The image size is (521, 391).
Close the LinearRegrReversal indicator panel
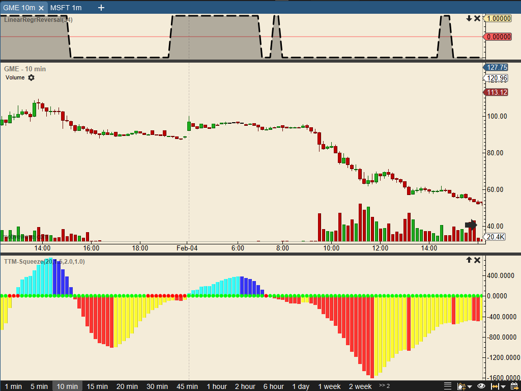477,17
